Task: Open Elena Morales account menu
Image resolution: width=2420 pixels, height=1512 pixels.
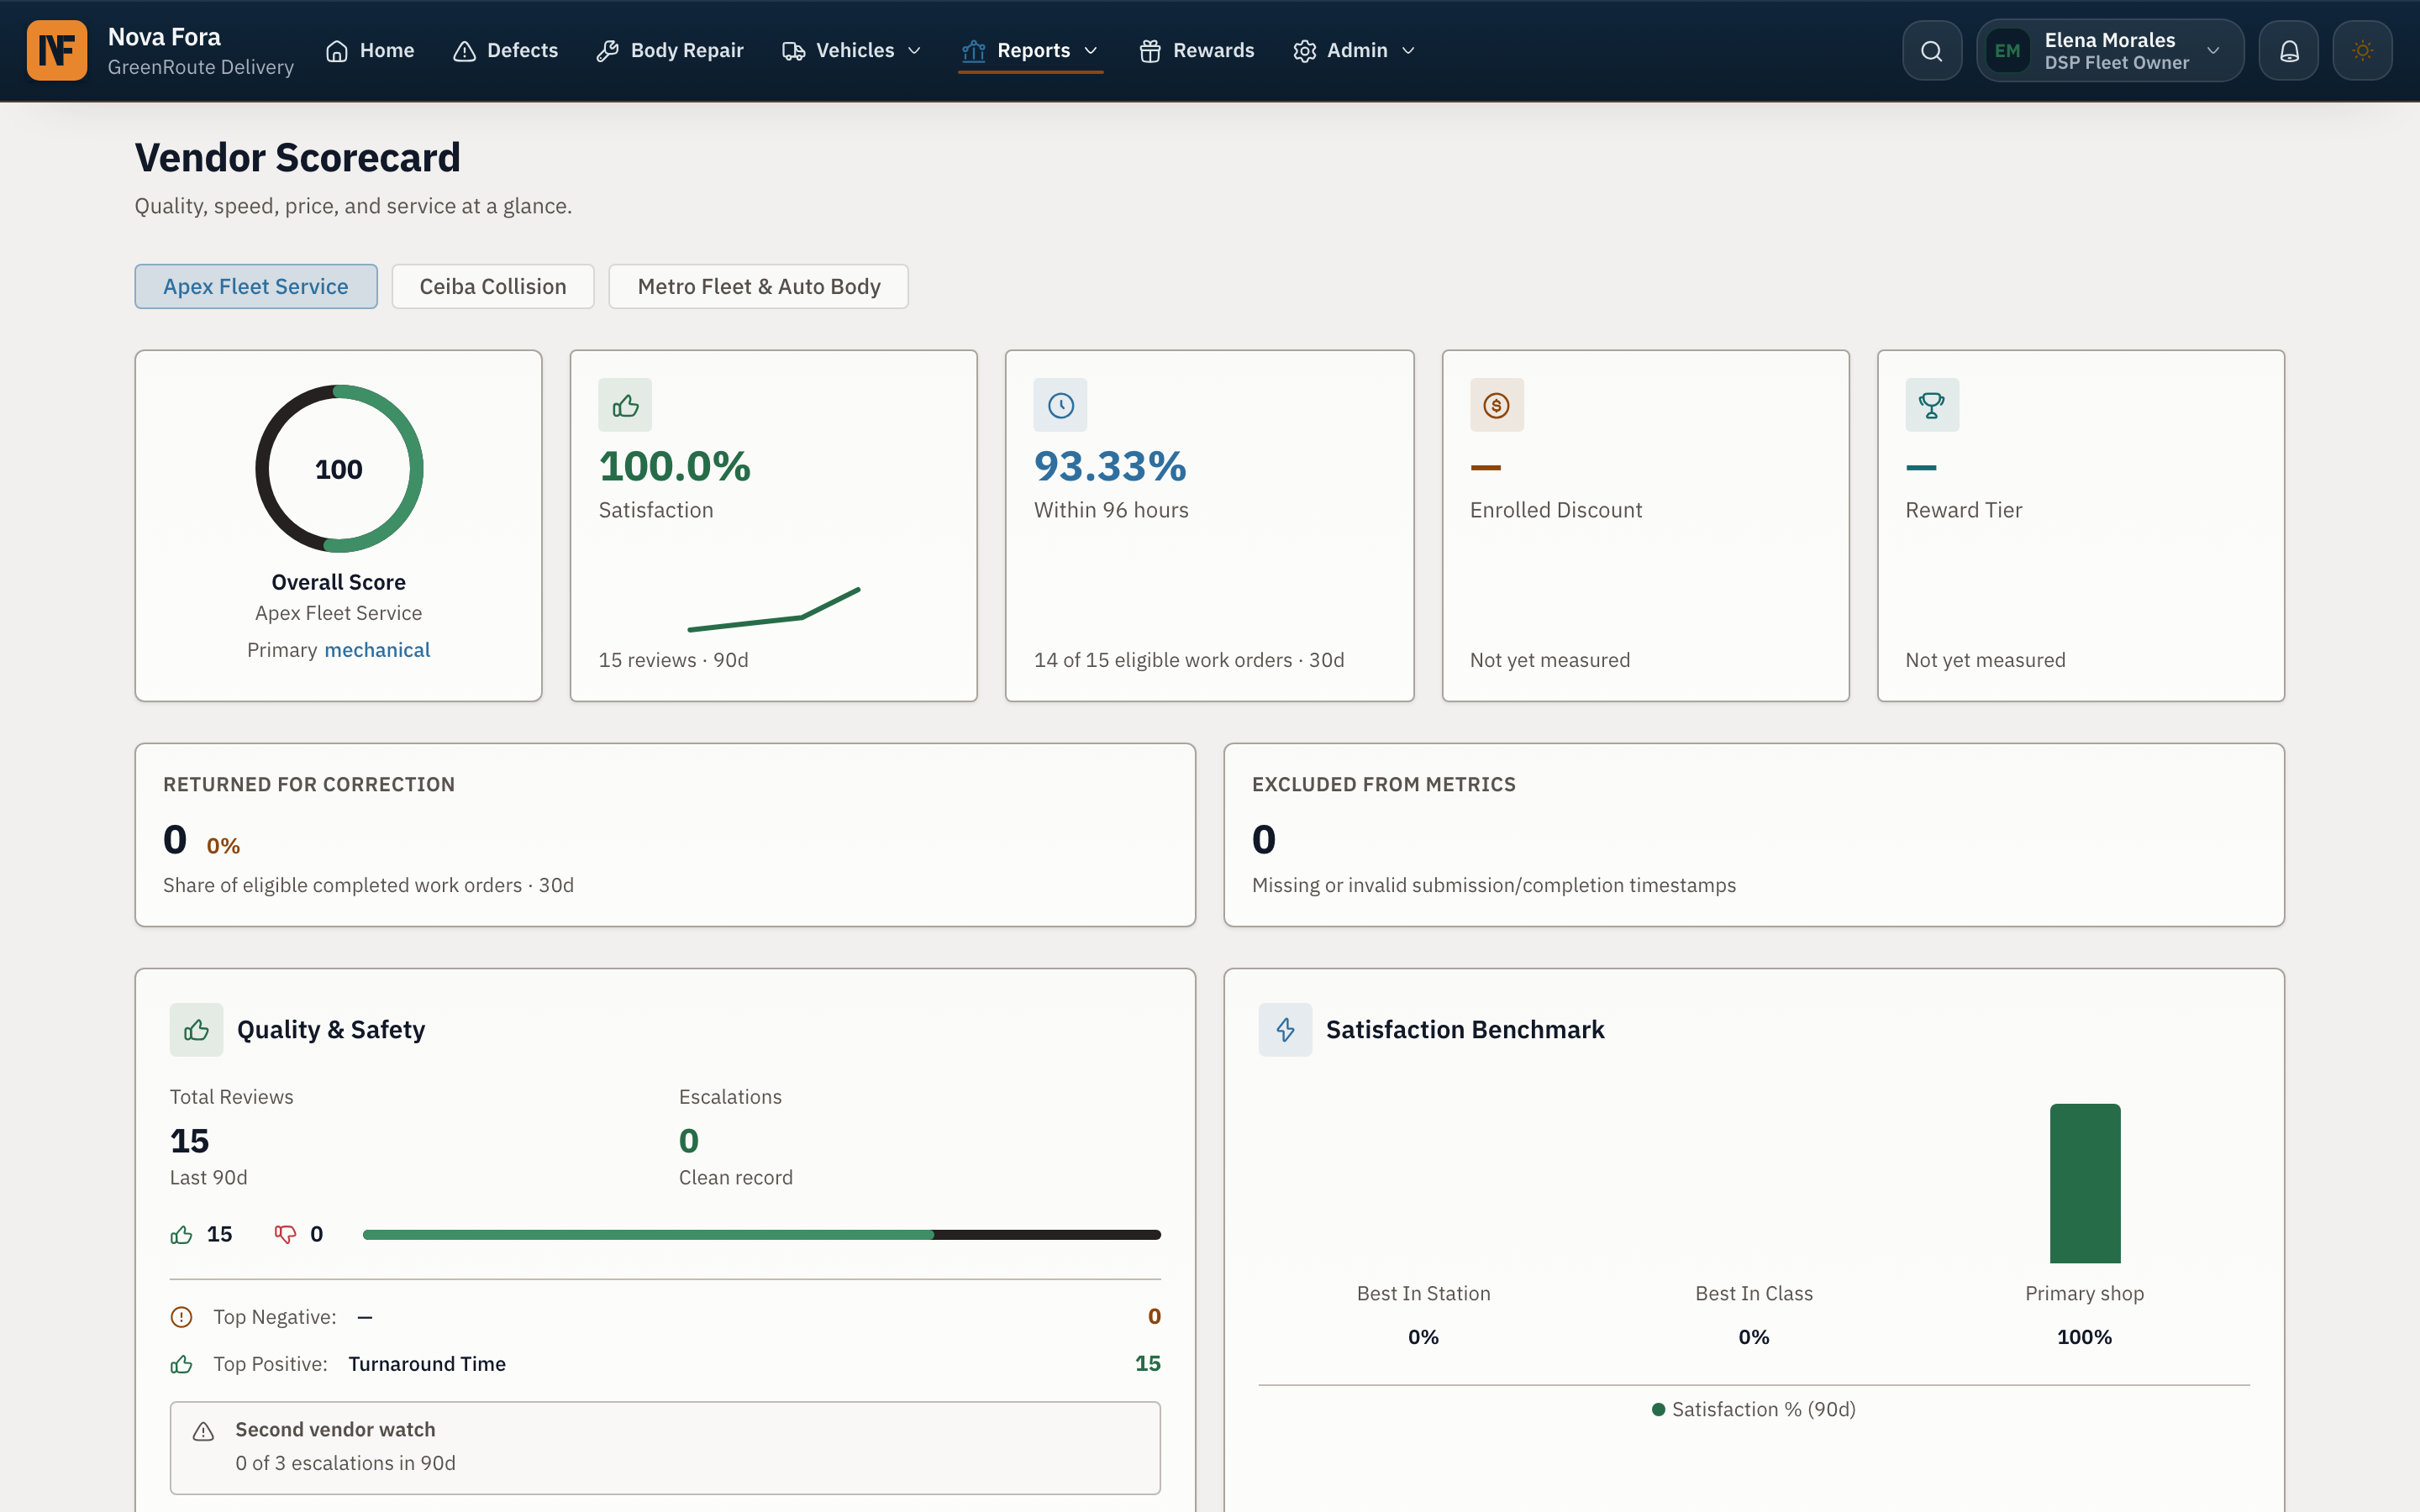Action: click(2109, 50)
